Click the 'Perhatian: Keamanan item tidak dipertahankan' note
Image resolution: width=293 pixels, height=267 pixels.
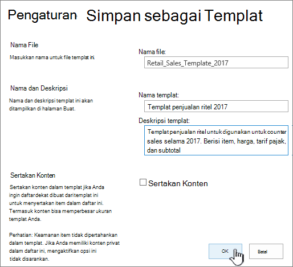tap(63, 235)
